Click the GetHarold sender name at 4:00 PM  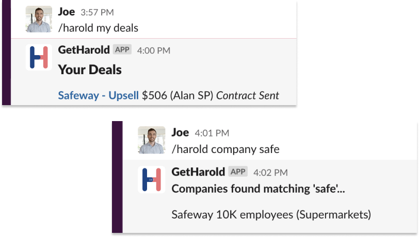coord(84,50)
